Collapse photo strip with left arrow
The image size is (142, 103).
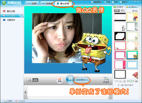(25, 92)
